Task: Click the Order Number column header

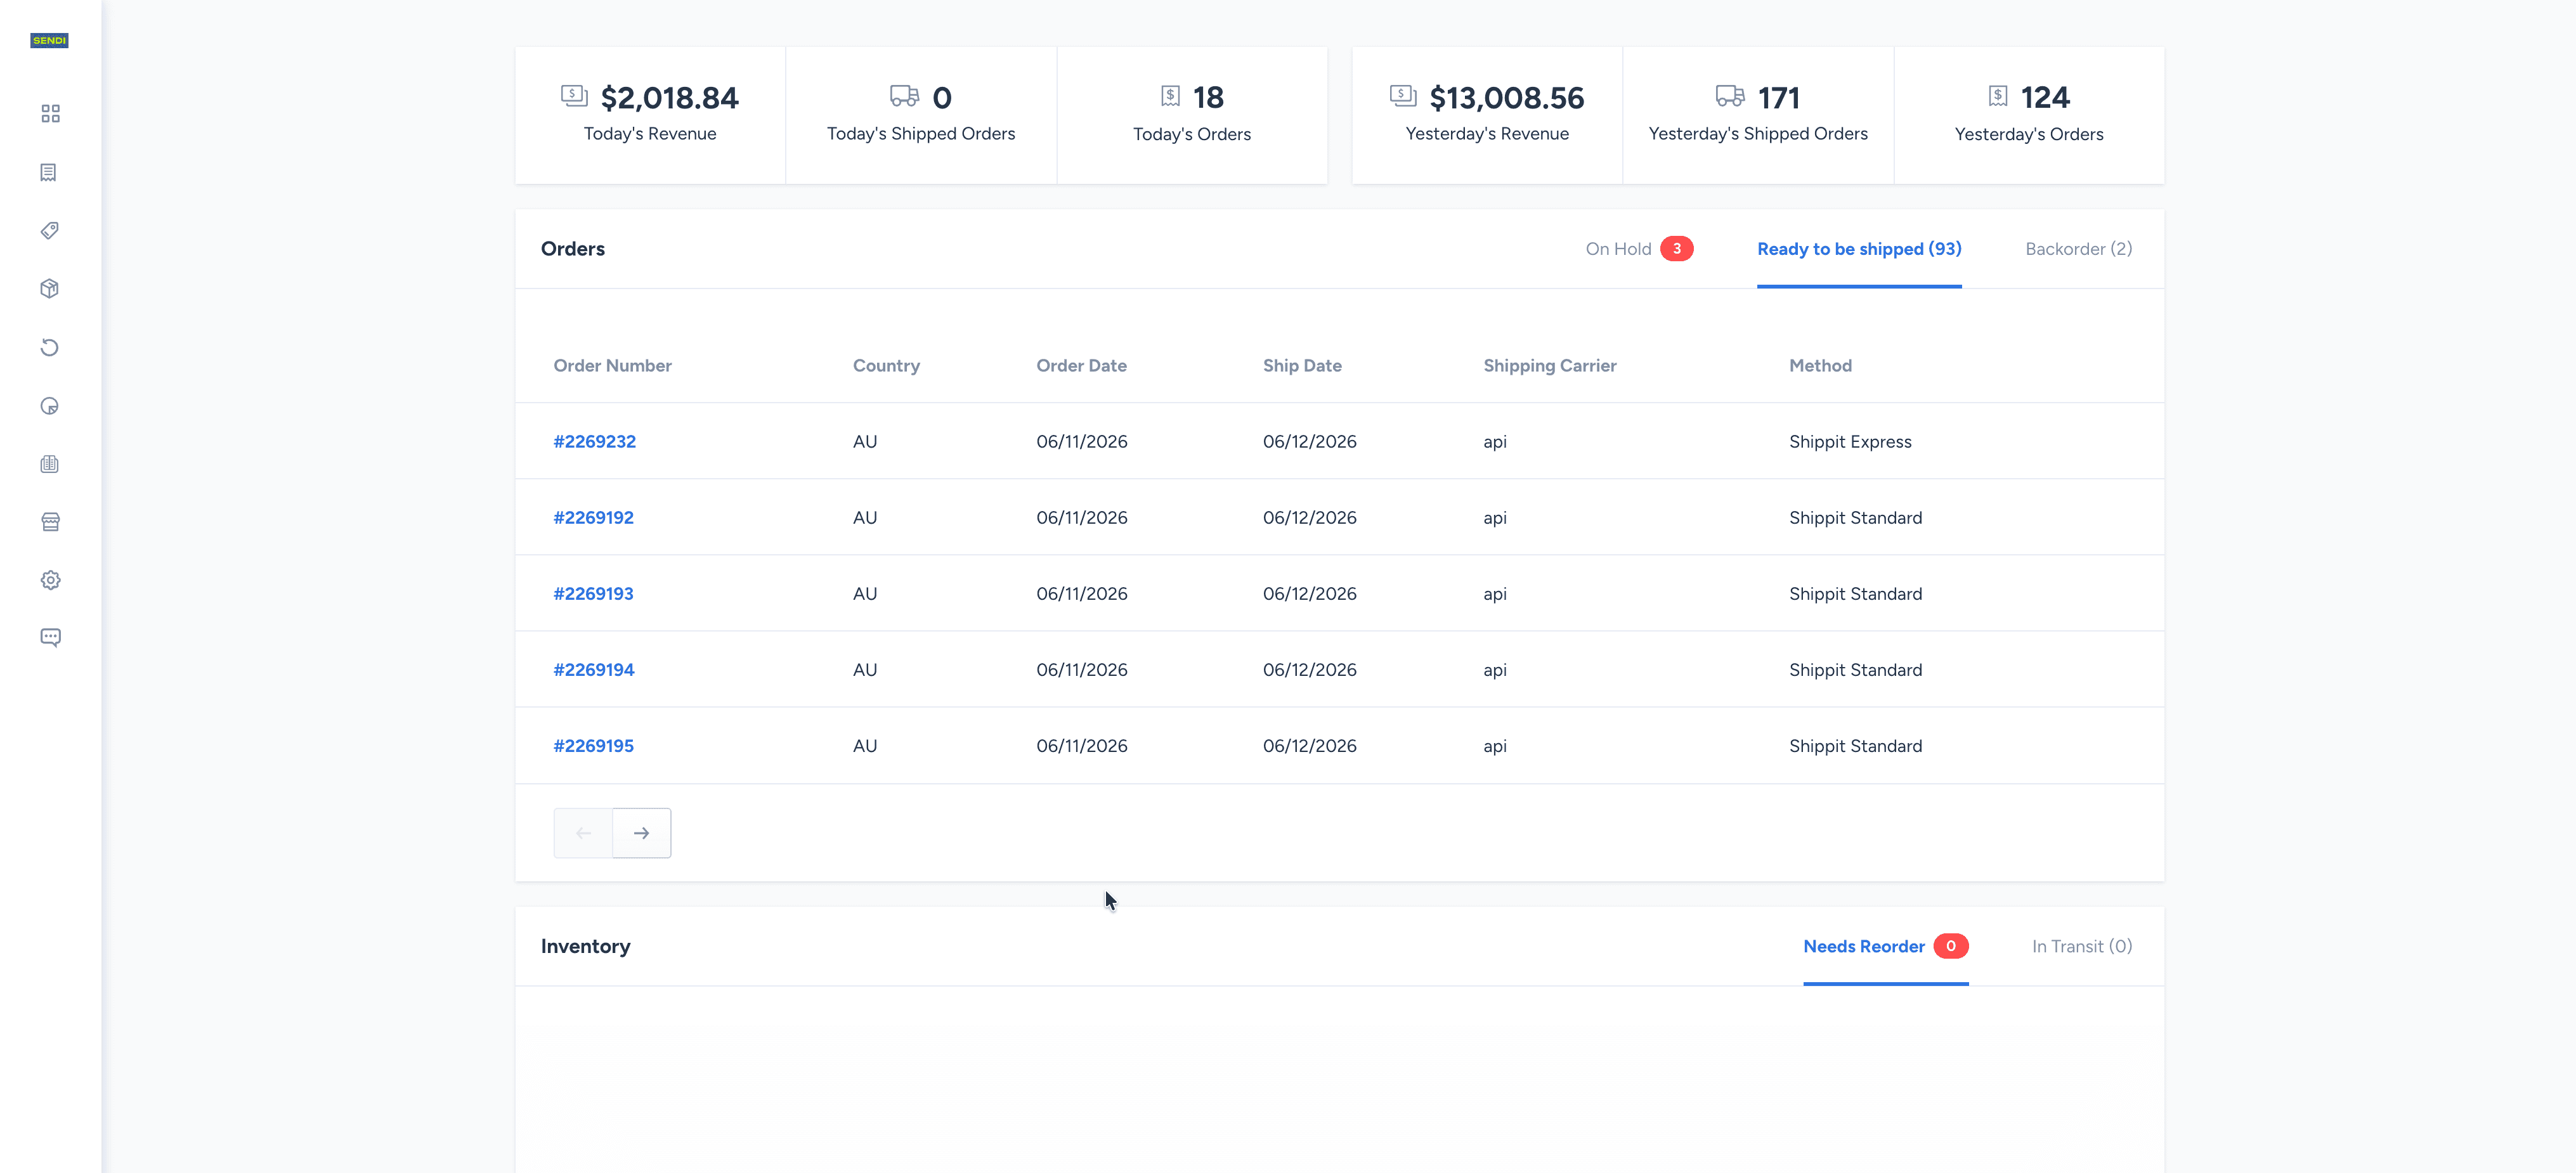Action: 612,366
